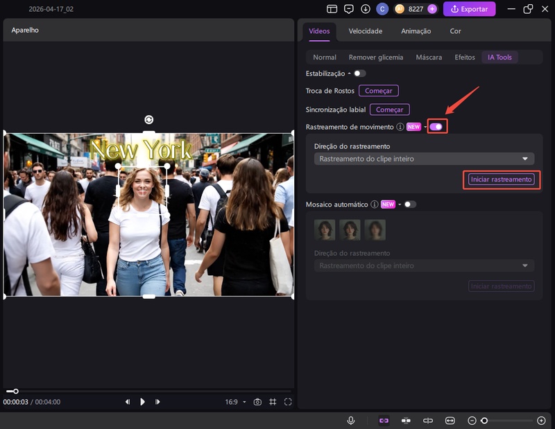Image resolution: width=555 pixels, height=429 pixels.
Task: Open the Direção do rastreamento dropdown
Action: (423, 159)
